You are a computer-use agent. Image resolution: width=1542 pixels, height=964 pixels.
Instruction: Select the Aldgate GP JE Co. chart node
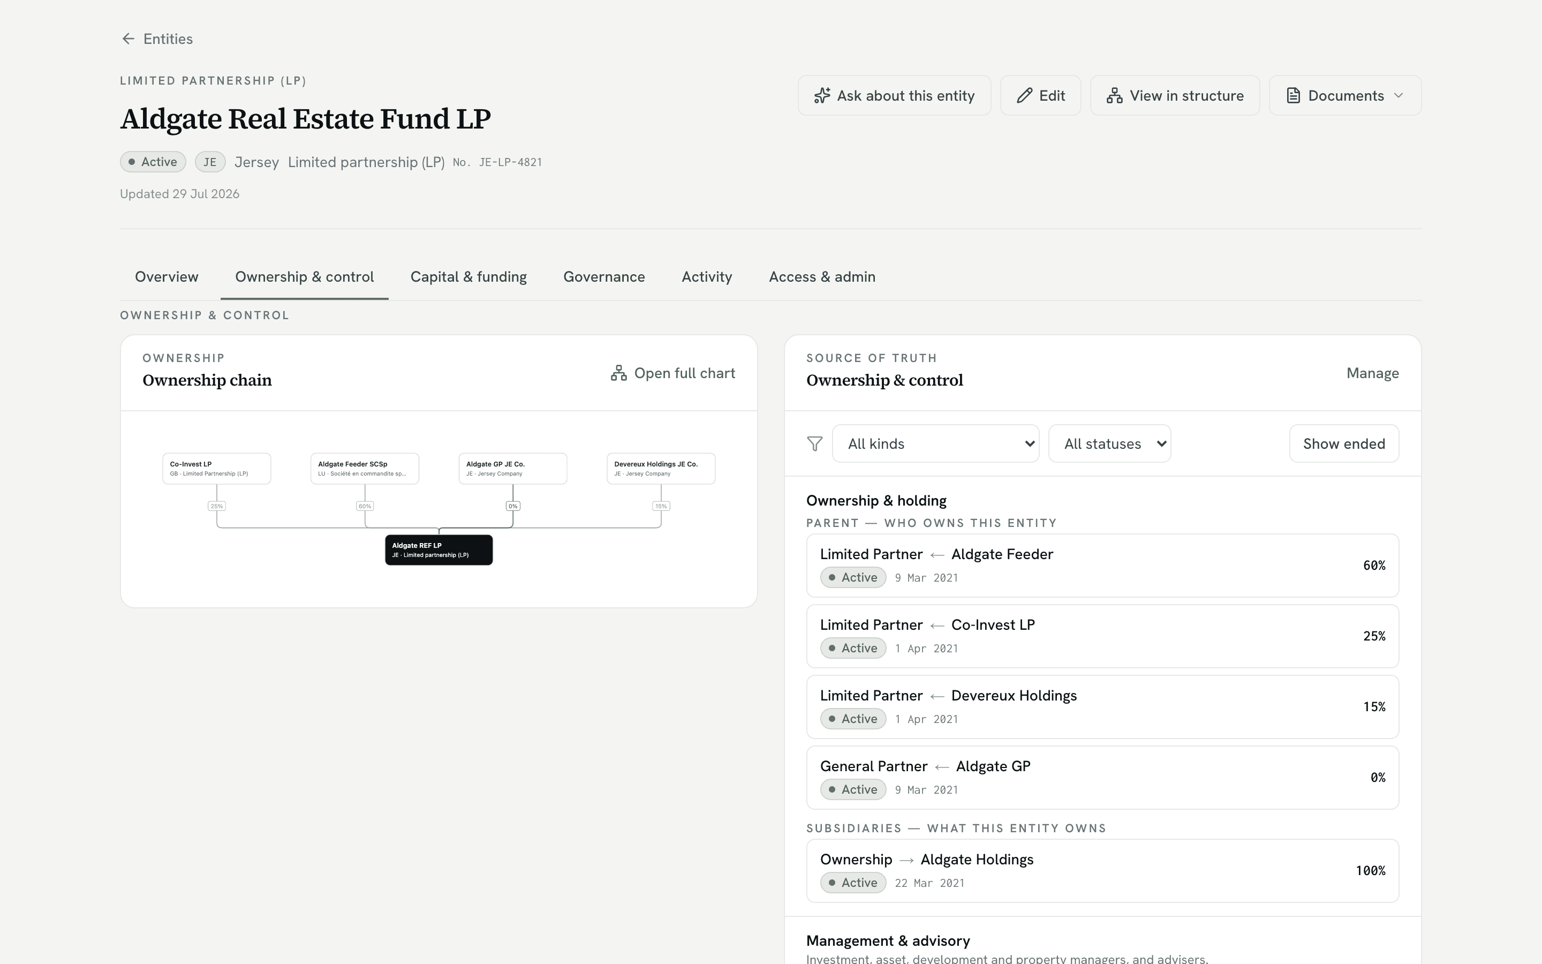[513, 469]
